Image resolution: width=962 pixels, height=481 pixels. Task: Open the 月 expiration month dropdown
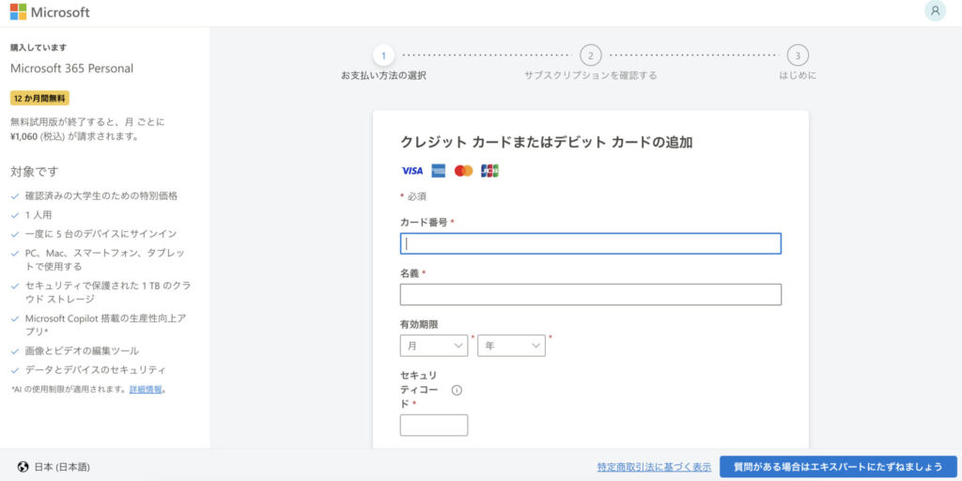433,346
